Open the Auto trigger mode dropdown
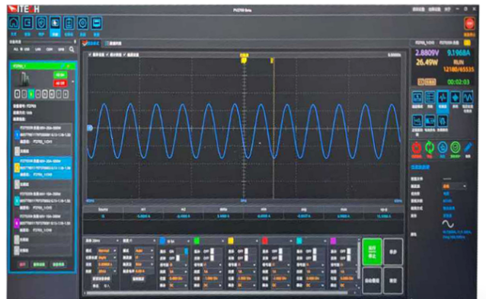 click(144, 250)
